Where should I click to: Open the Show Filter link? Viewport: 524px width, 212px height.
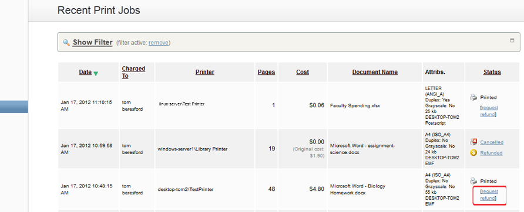pos(93,42)
